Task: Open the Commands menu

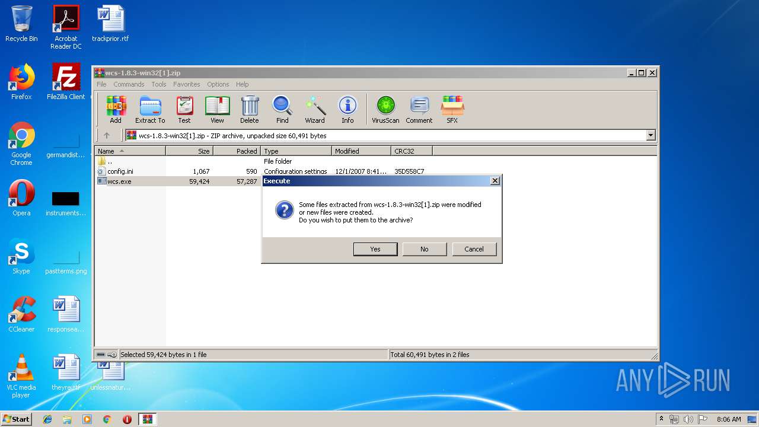Action: 129,84
